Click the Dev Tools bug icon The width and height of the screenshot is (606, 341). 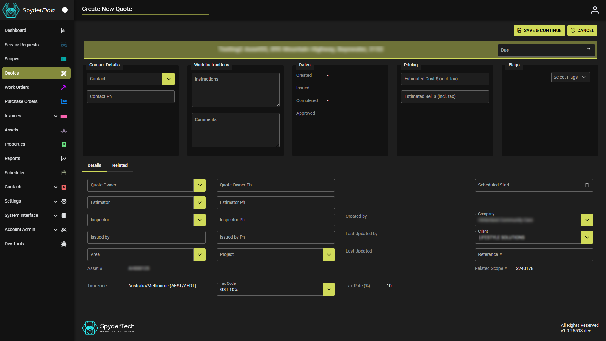click(x=64, y=244)
